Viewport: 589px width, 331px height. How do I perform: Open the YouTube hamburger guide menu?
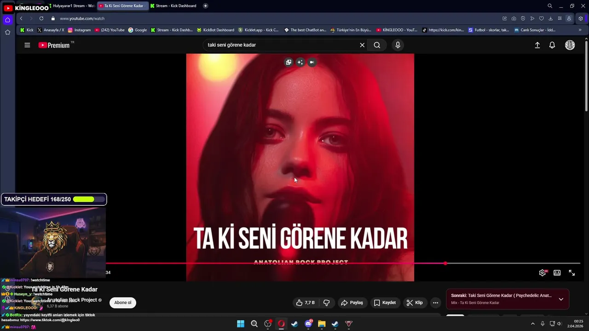pos(27,45)
